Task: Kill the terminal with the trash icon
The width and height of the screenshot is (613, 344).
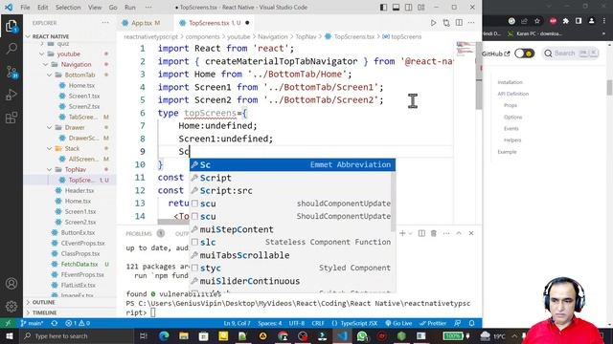Action: (434, 233)
